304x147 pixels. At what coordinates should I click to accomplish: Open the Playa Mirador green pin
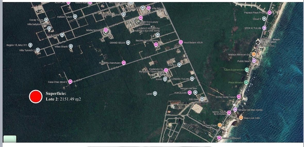coord(246,82)
